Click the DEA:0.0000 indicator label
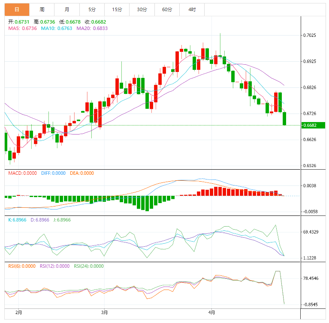The height and width of the screenshot is (323, 329). click(x=82, y=173)
